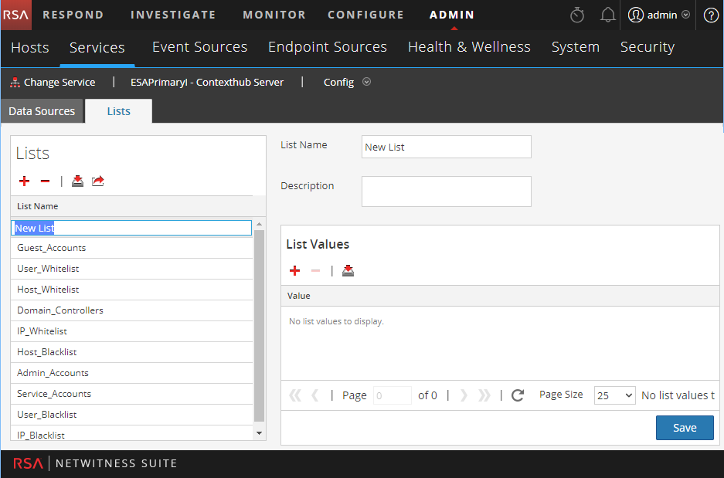This screenshot has height=478, width=724.
Task: Add a new list value with plus icon
Action: (x=294, y=271)
